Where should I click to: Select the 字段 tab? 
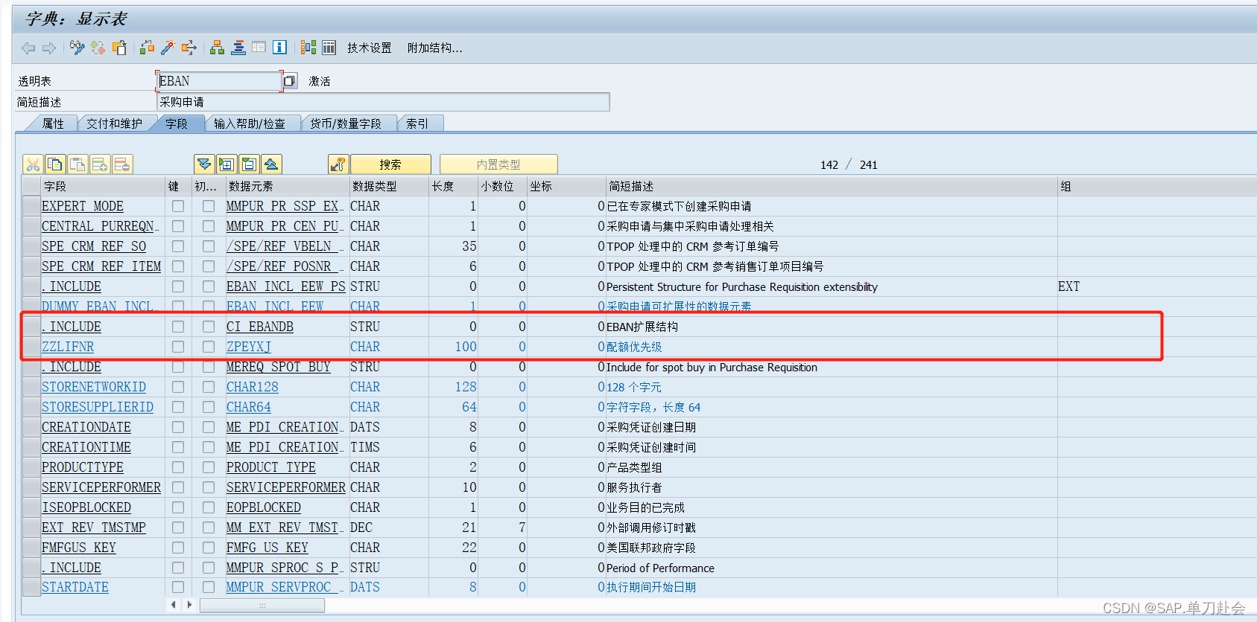[177, 124]
